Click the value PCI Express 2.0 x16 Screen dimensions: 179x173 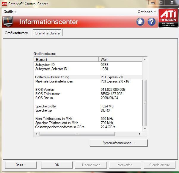pyautogui.click(x=115, y=81)
